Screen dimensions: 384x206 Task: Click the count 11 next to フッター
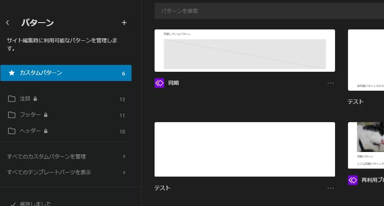122,115
